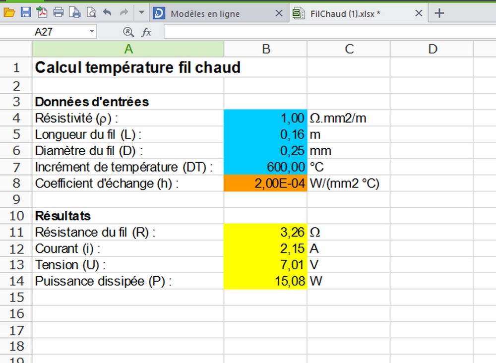496x363 pixels.
Task: Click the Open folder icon
Action: (9, 13)
